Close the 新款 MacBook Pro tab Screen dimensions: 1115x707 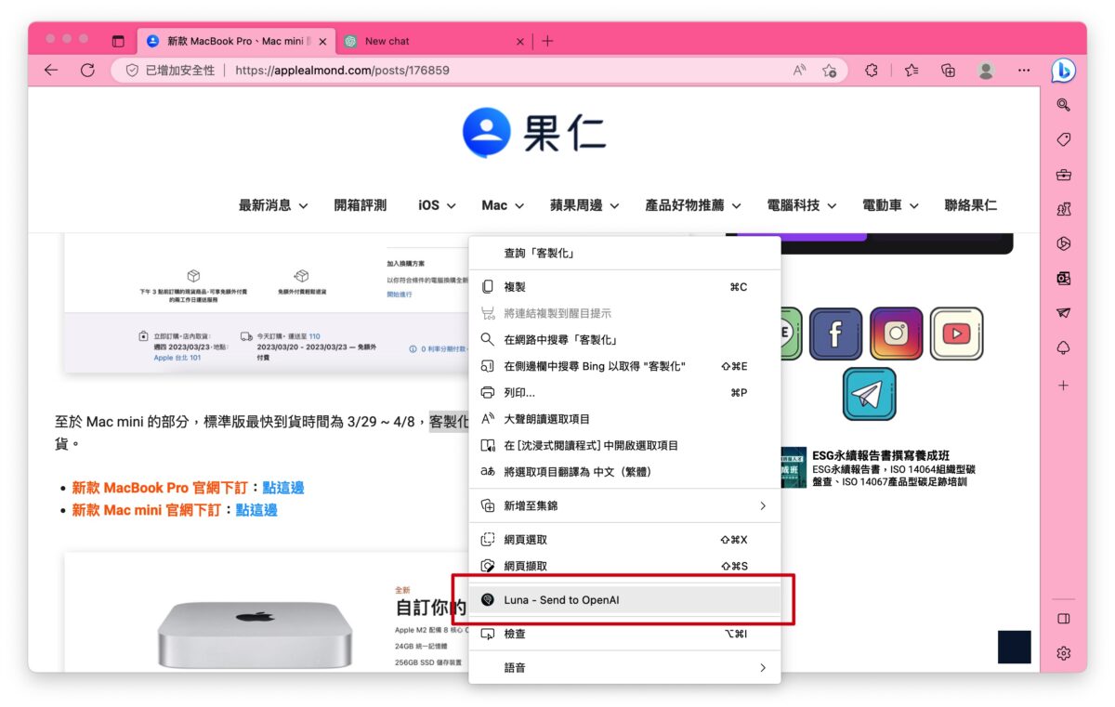tap(322, 41)
